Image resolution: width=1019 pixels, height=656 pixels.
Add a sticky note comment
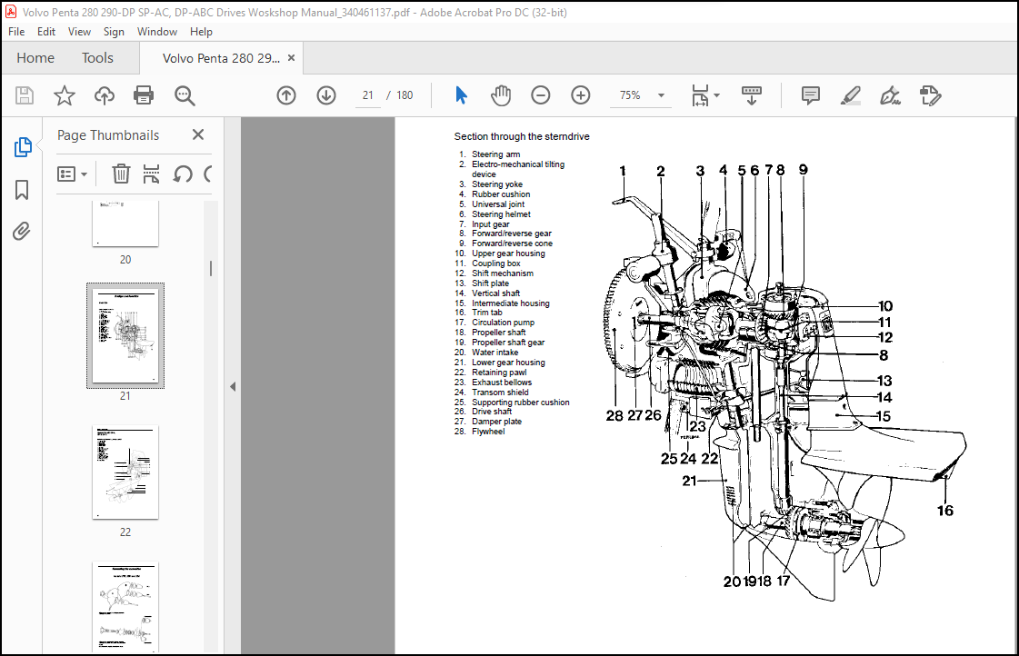tap(811, 95)
